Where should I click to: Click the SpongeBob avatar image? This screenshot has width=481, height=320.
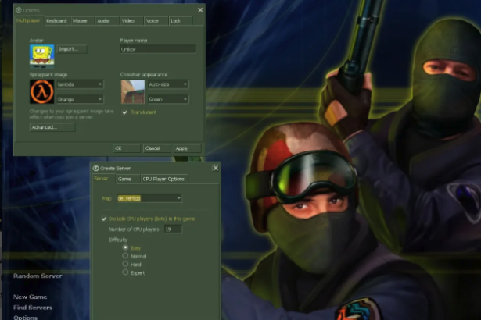[41, 53]
